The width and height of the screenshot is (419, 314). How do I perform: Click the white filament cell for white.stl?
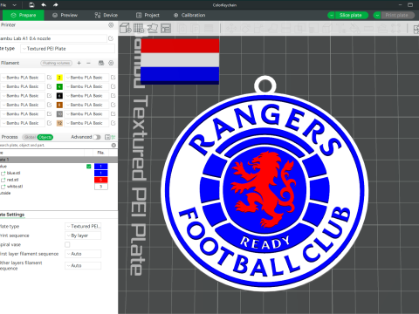pos(101,187)
